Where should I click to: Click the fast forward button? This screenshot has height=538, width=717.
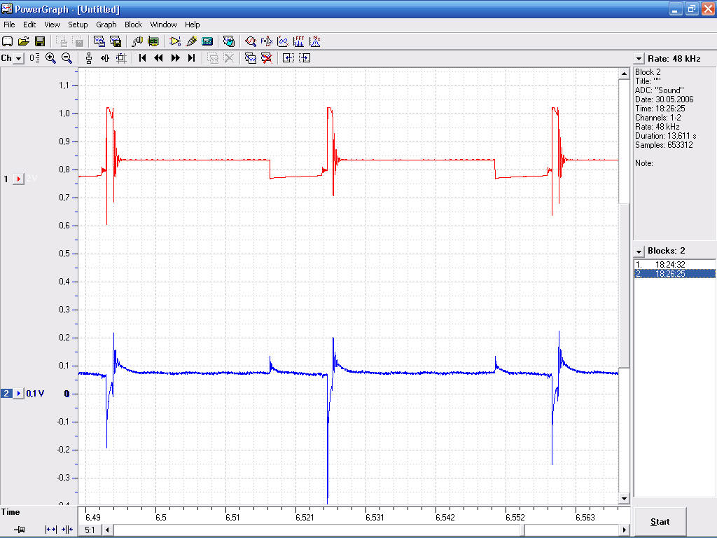pos(175,58)
